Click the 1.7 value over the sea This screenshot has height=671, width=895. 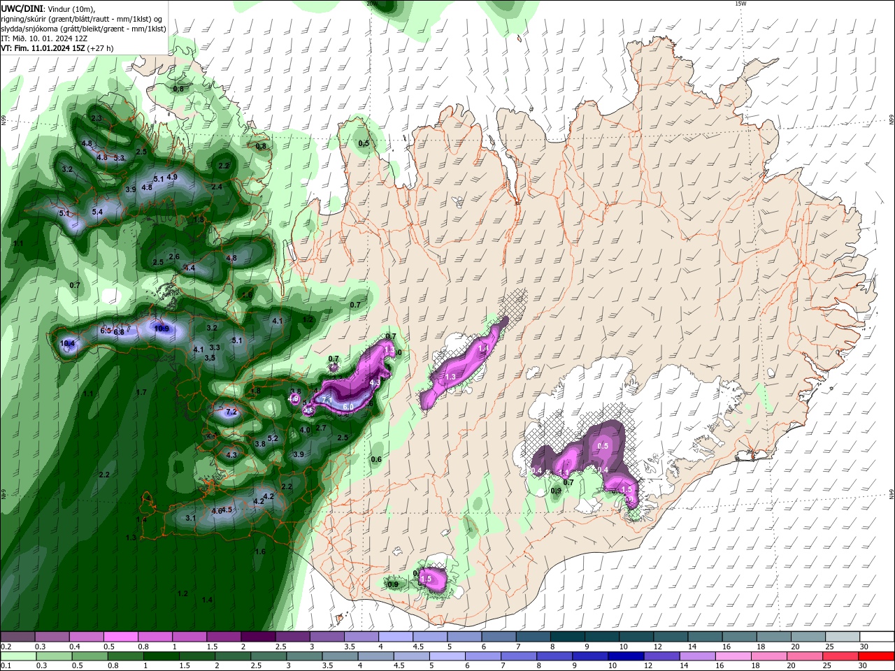click(x=141, y=393)
